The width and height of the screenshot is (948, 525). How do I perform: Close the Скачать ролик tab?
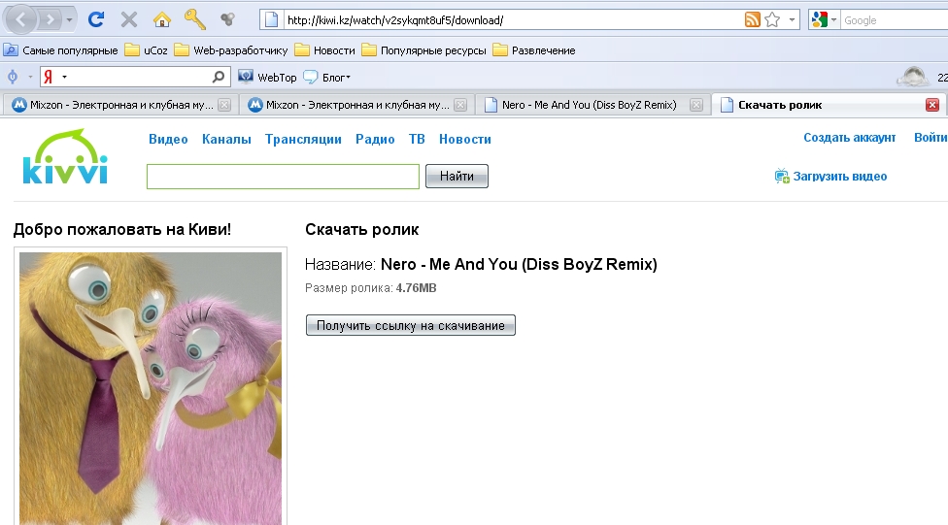tap(932, 105)
